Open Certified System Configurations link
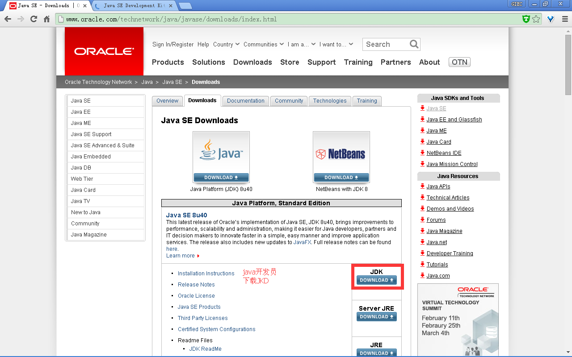The image size is (572, 357). tap(217, 329)
